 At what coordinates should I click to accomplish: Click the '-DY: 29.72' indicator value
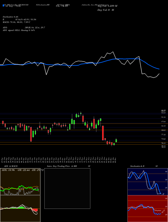pyautogui.click(x=37, y=170)
